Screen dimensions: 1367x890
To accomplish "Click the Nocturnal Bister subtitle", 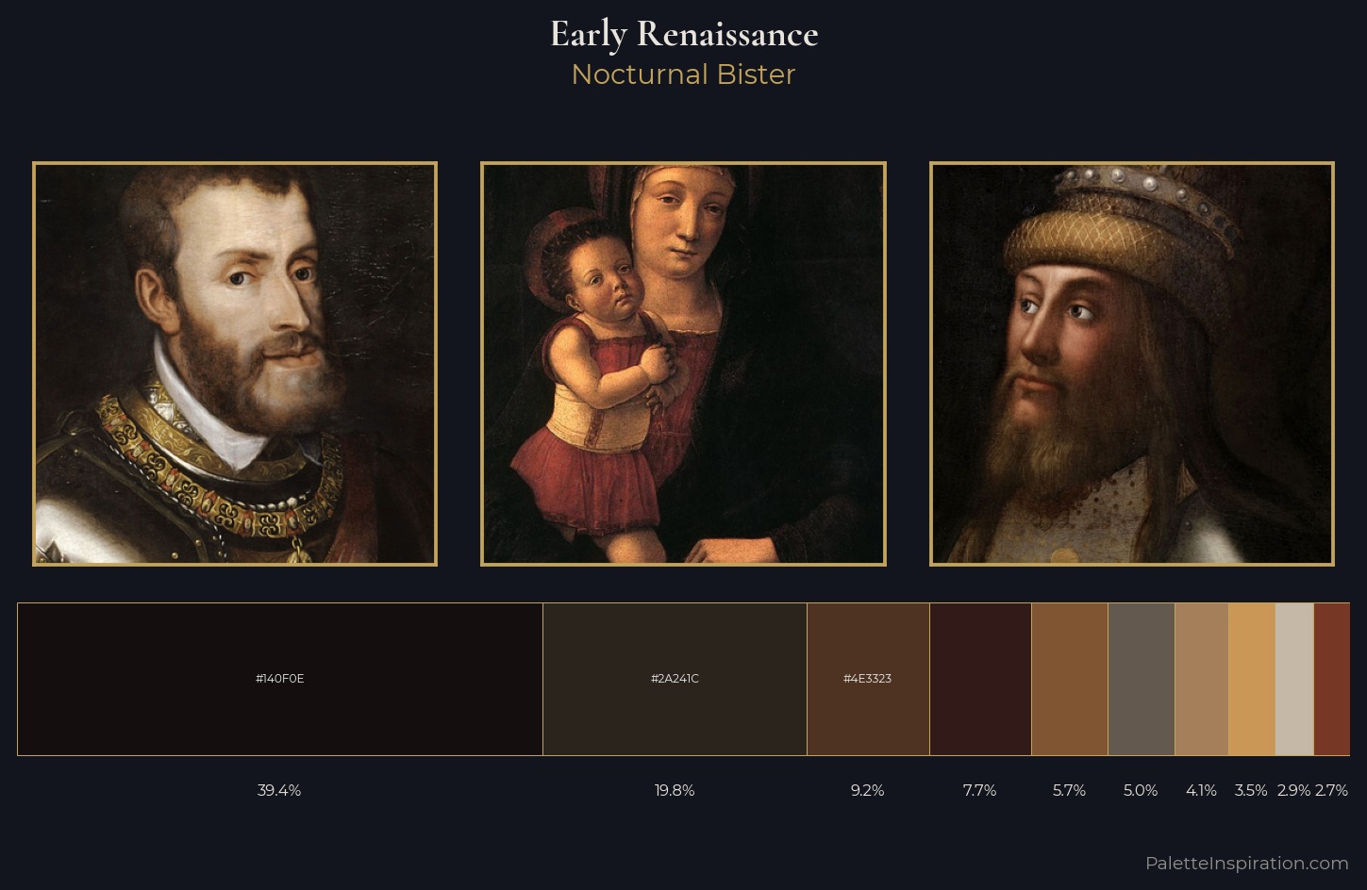I will tap(684, 74).
